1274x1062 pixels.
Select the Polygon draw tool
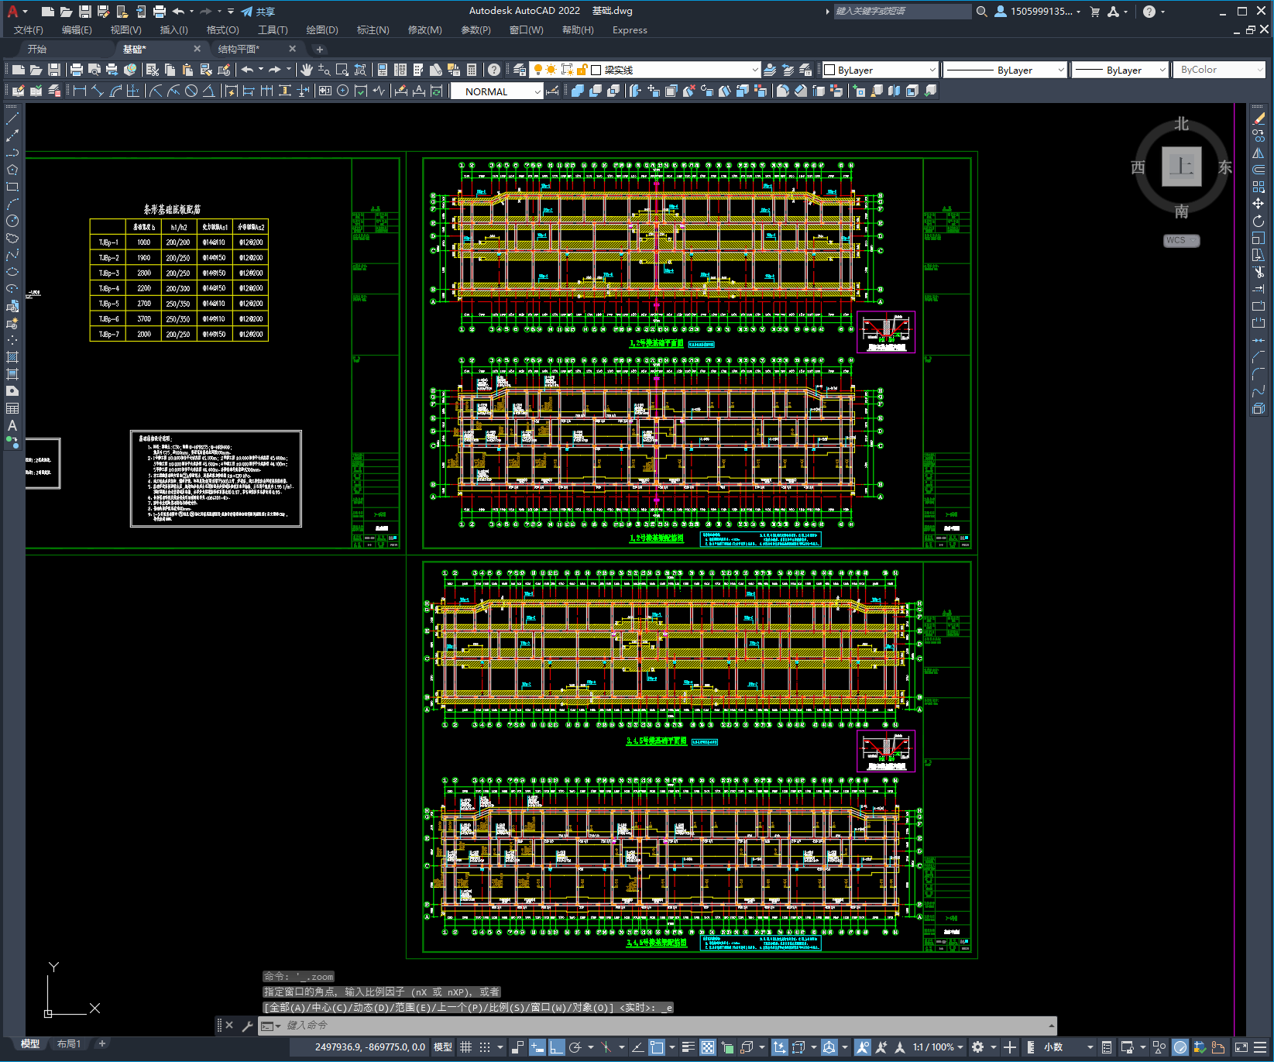(x=12, y=170)
